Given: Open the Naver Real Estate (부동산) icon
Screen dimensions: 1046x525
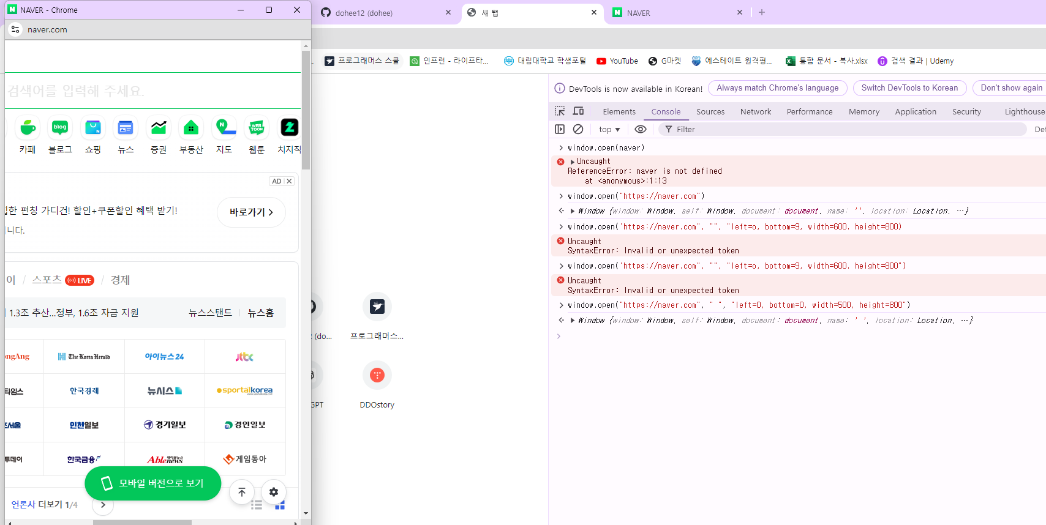Looking at the screenshot, I should (x=191, y=128).
